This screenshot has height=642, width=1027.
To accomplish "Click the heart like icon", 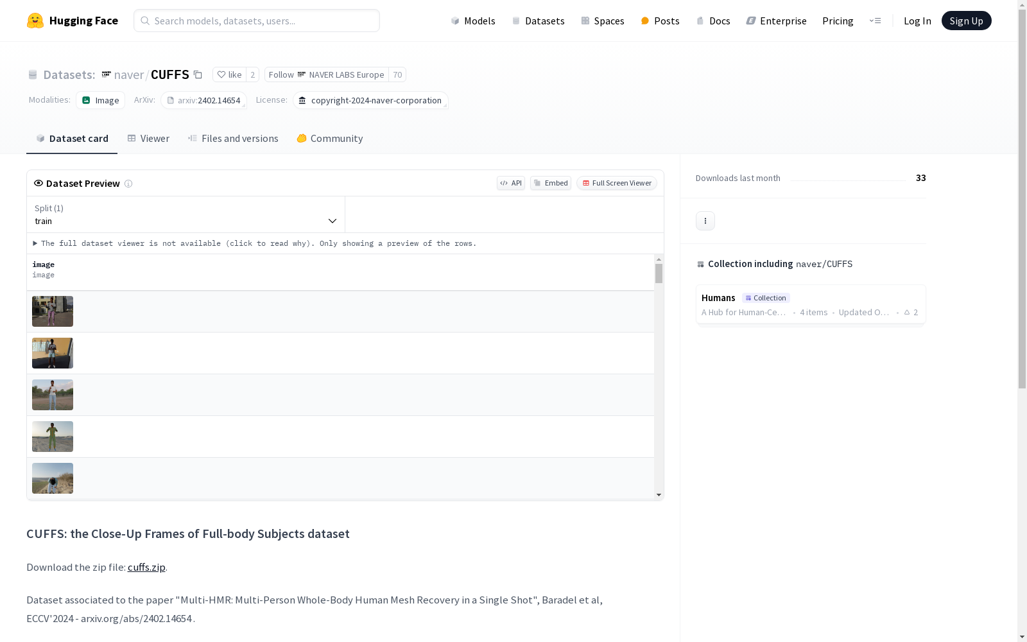I will click(x=221, y=74).
